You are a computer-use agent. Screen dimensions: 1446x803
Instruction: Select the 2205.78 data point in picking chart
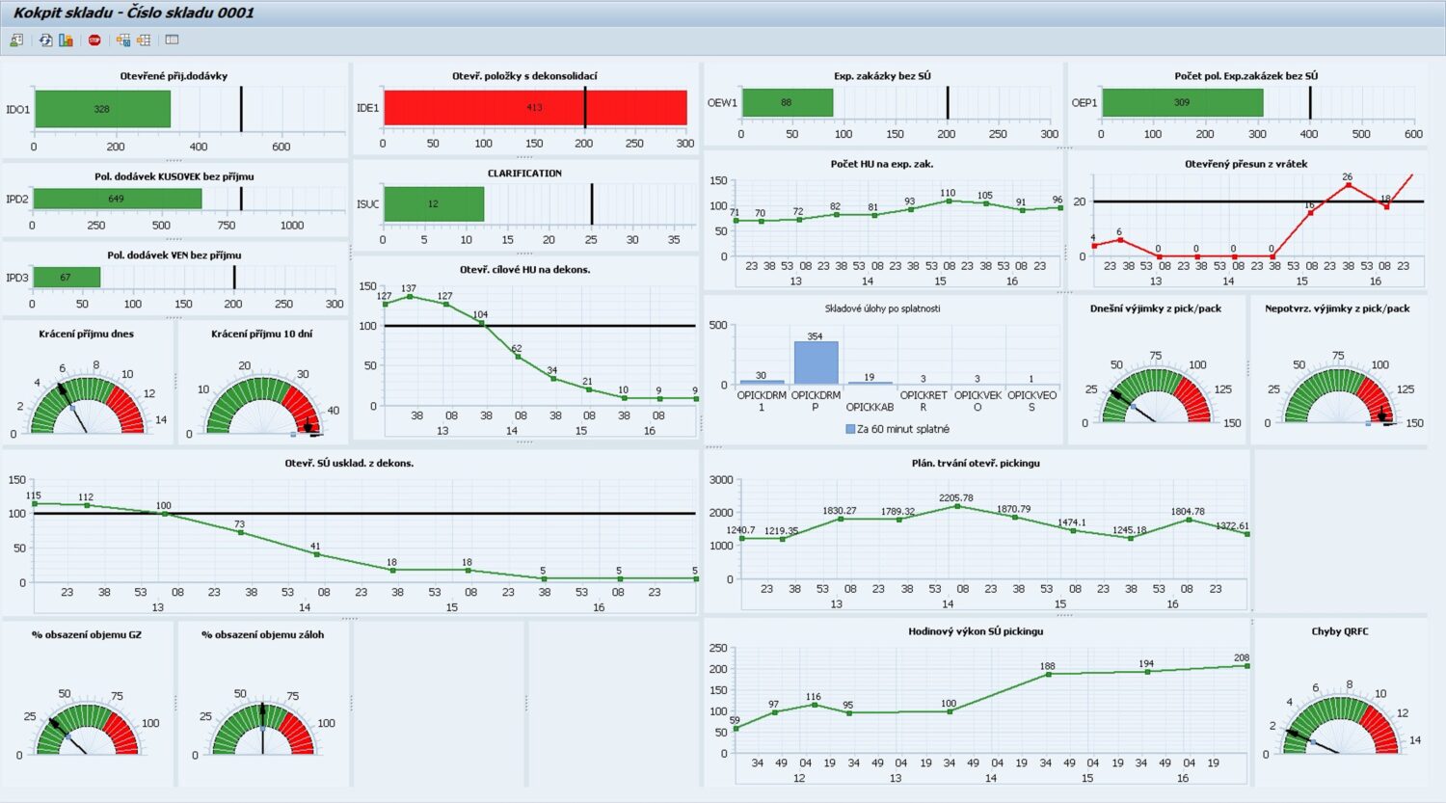tap(956, 506)
